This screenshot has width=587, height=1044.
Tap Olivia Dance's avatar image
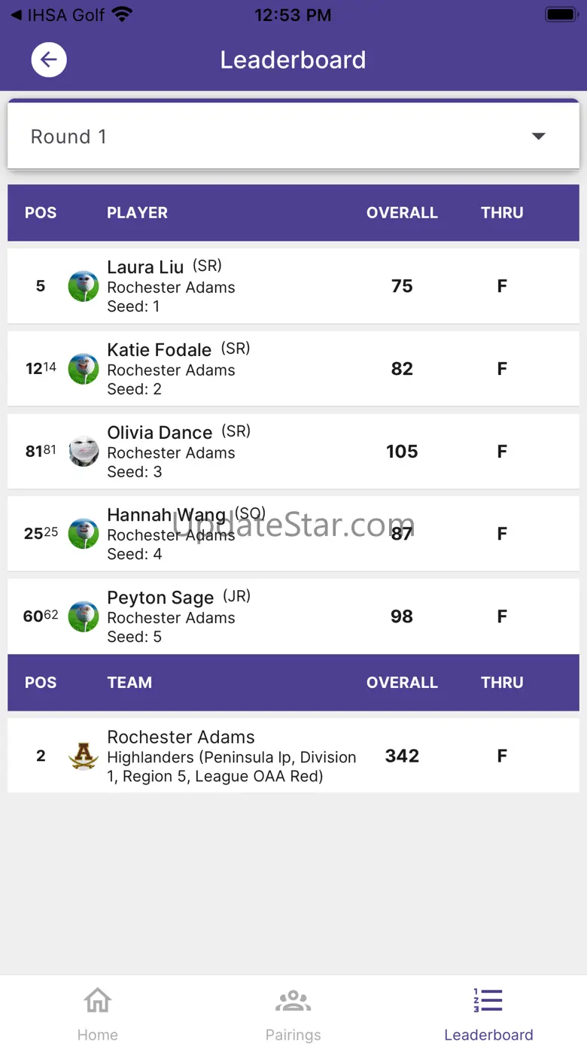[x=84, y=452]
